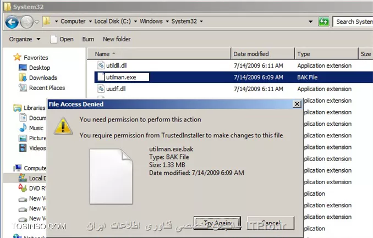
Task: Click the greyed Forward navigation arrow
Action: pyautogui.click(x=26, y=22)
